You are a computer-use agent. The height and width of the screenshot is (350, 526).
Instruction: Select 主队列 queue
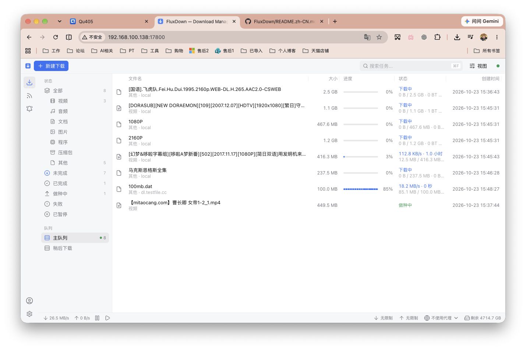point(75,238)
